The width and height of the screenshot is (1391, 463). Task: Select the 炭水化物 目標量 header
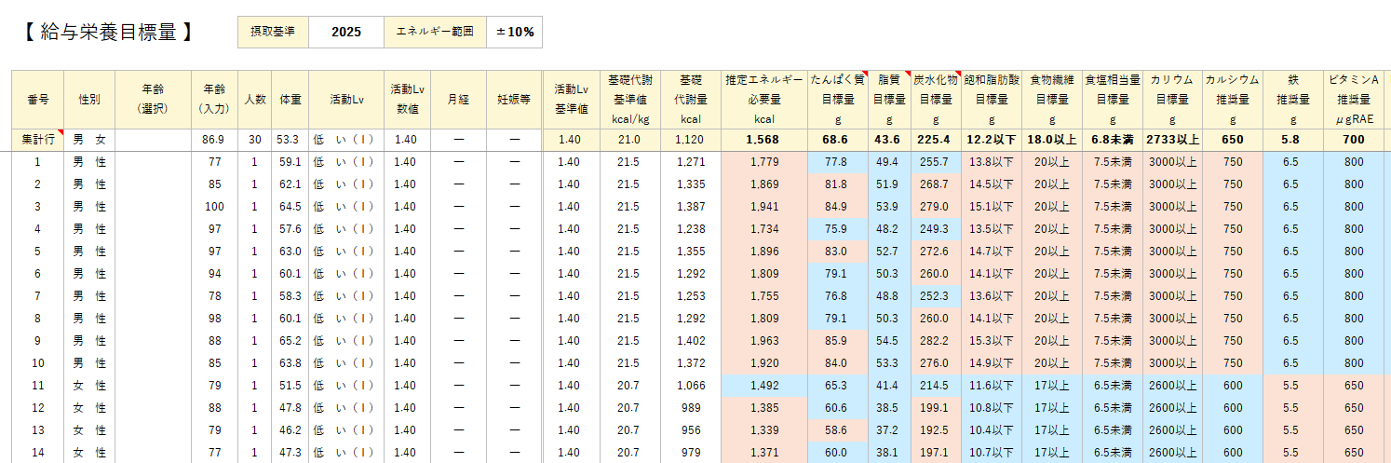click(935, 99)
